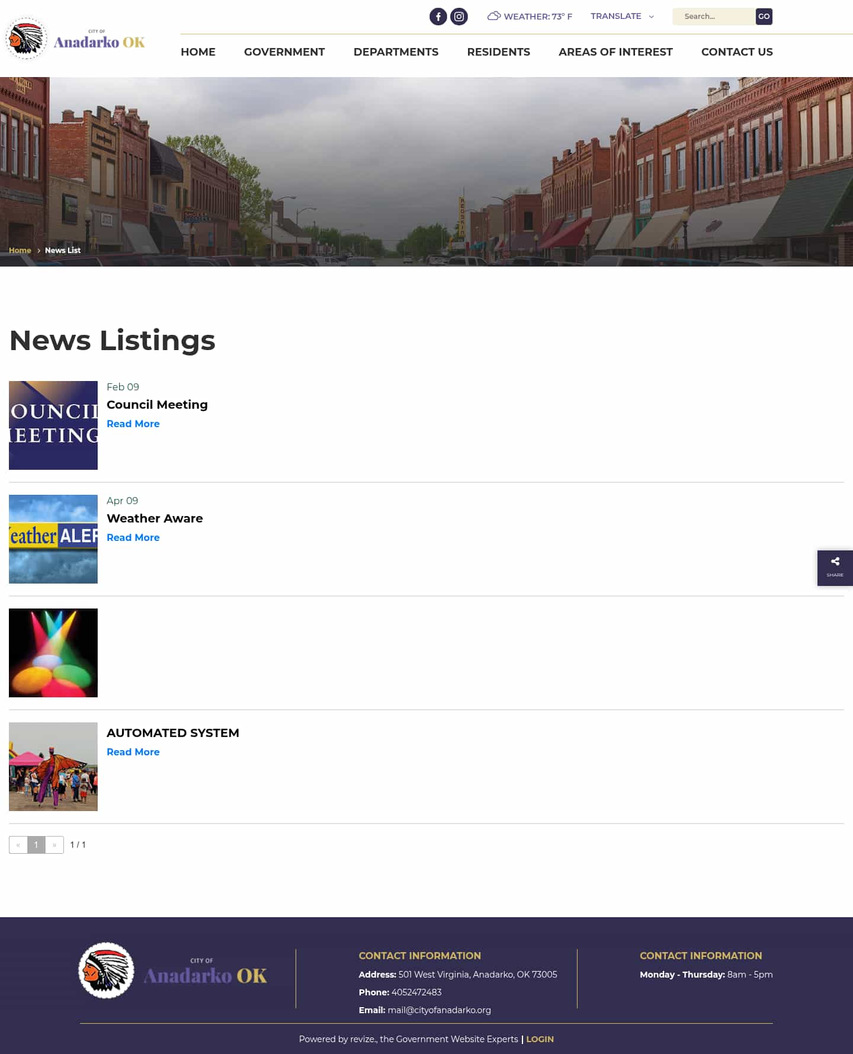The height and width of the screenshot is (1054, 853).
Task: Click the 1 / 1 page count
Action: [78, 845]
